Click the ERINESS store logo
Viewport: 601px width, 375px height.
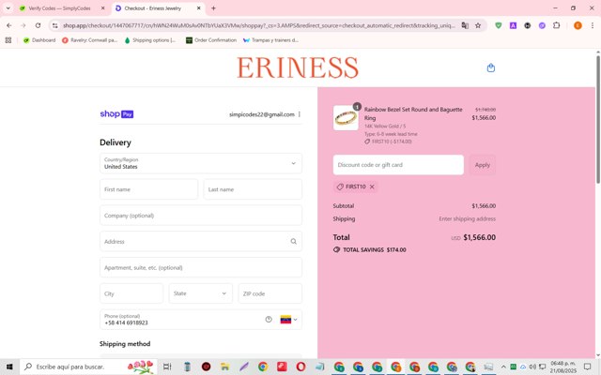click(298, 67)
